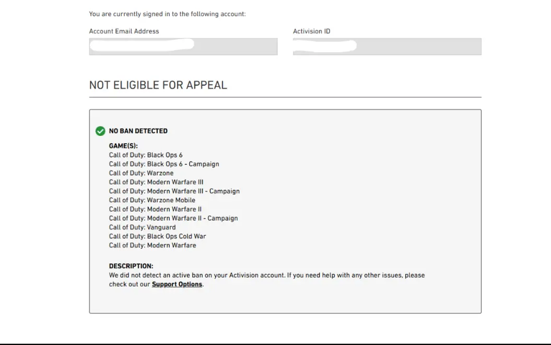Click the DESCRIPTION label
Image resolution: width=551 pixels, height=345 pixels.
pyautogui.click(x=131, y=266)
